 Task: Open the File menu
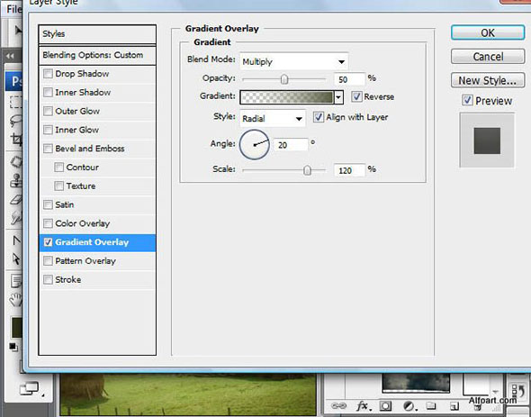coord(13,9)
